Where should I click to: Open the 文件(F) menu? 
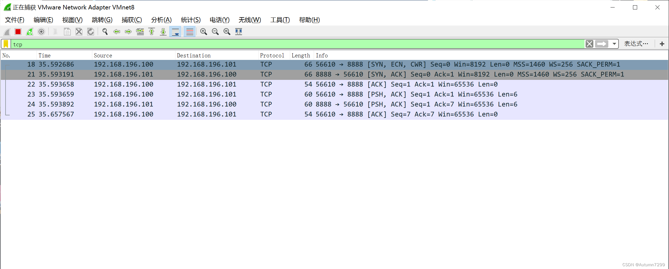15,20
